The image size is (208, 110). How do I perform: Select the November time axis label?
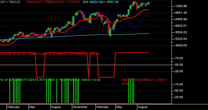80,107
